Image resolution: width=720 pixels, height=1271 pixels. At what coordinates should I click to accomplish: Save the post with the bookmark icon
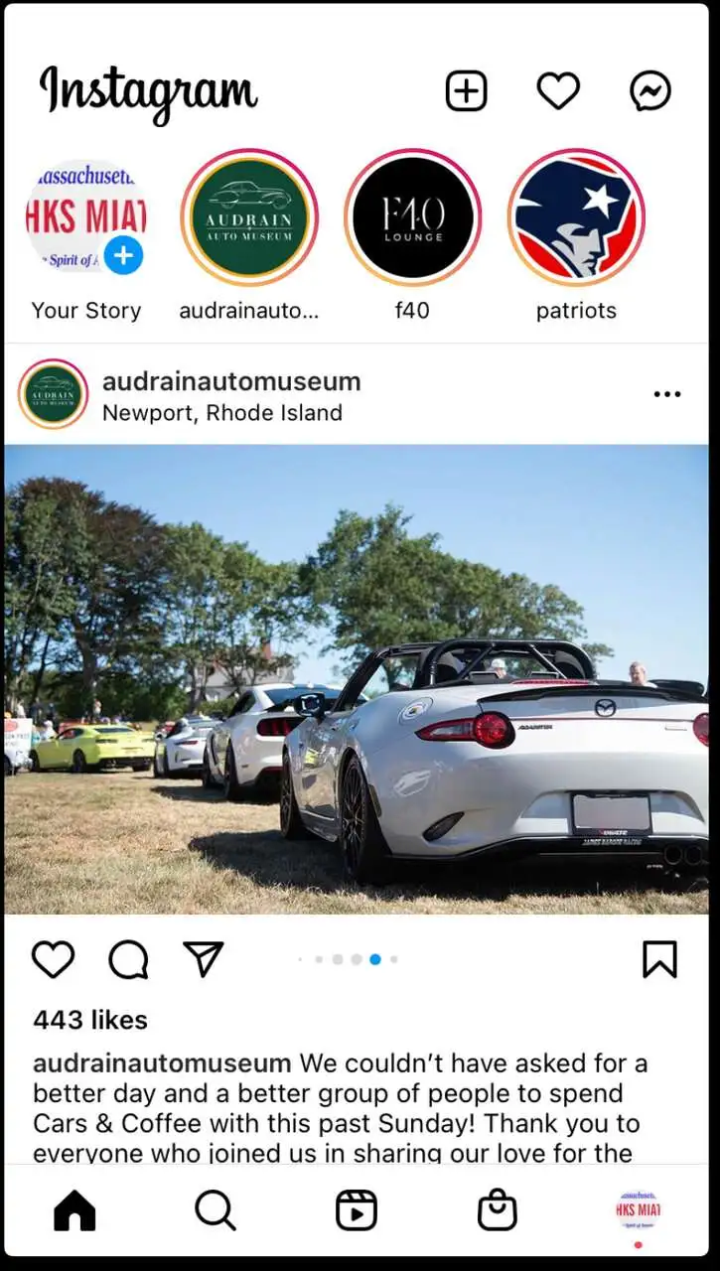pyautogui.click(x=659, y=959)
